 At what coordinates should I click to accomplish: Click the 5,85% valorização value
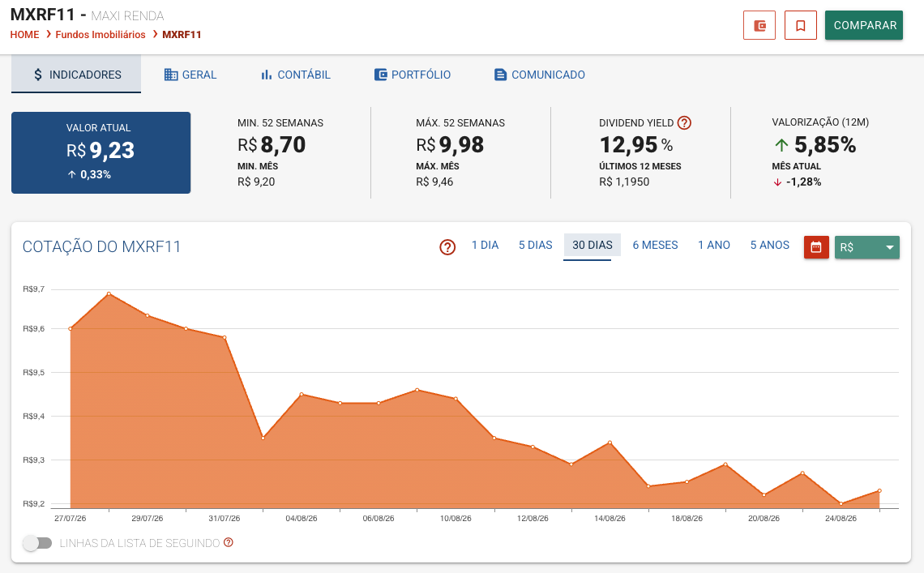[x=825, y=144]
